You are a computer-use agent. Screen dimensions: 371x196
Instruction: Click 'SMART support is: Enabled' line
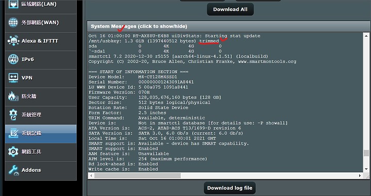(x=123, y=149)
